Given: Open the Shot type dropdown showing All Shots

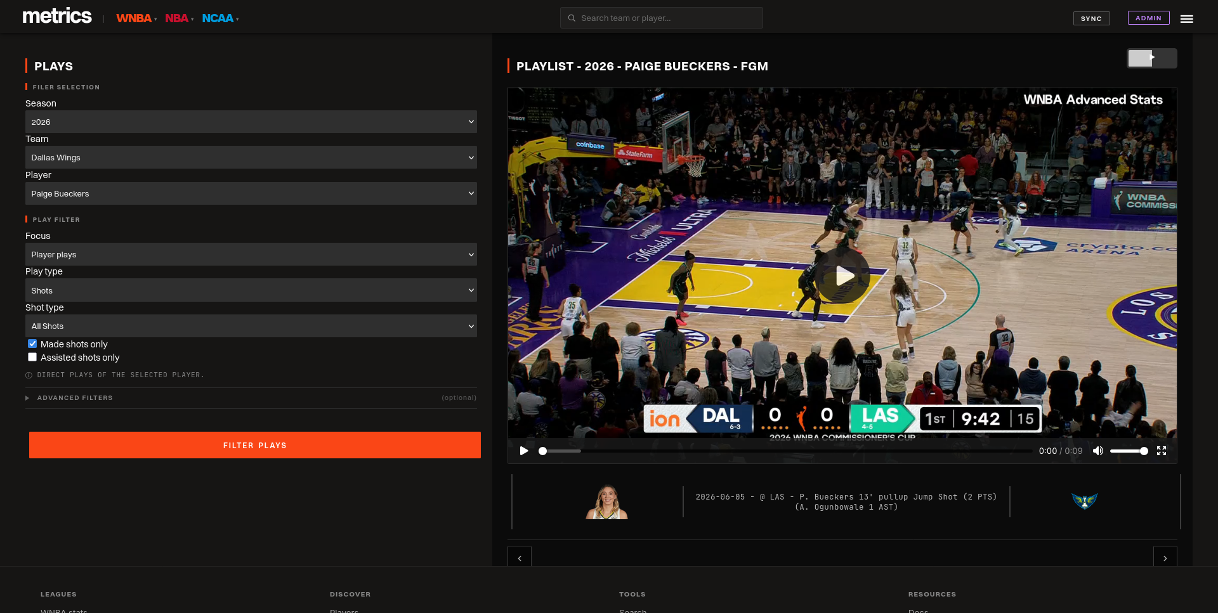Looking at the screenshot, I should tap(251, 326).
